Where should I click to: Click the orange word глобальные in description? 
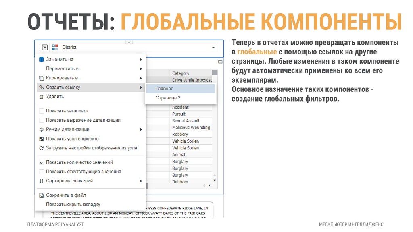pyautogui.click(x=257, y=52)
